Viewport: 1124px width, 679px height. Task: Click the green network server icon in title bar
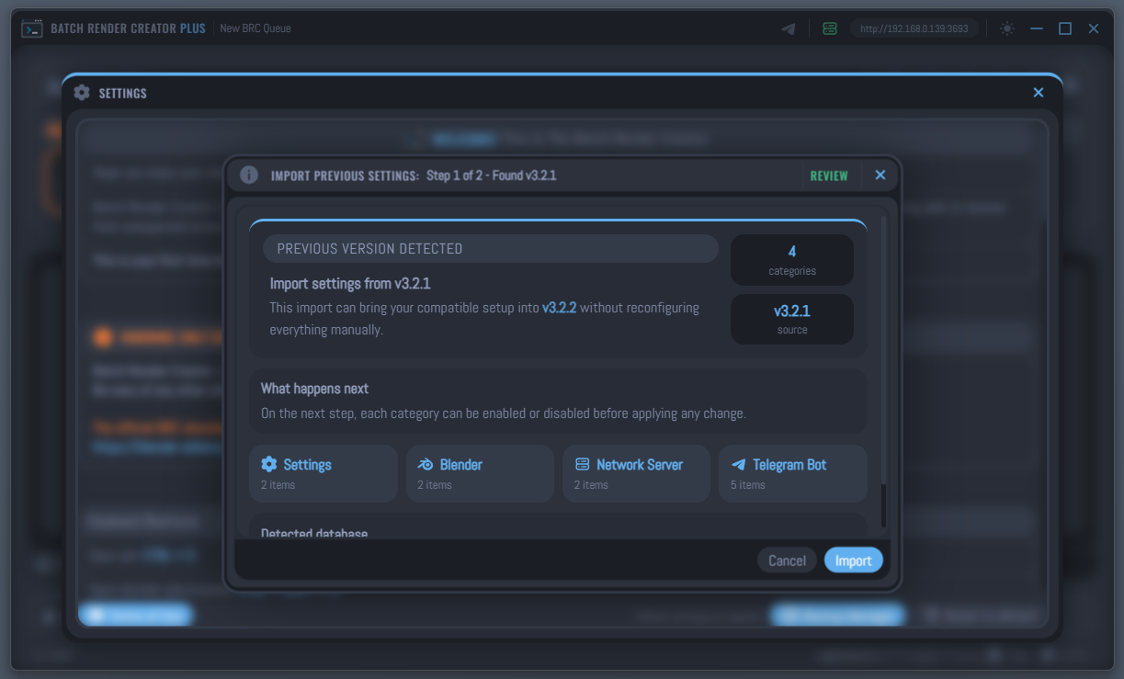[830, 28]
